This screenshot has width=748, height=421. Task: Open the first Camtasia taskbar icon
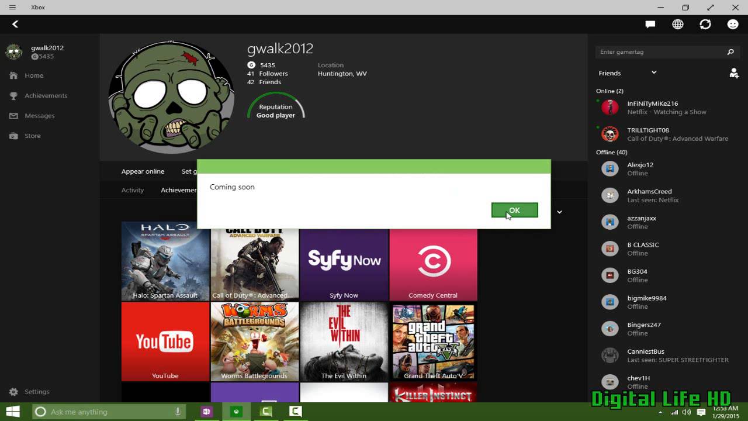pos(266,412)
